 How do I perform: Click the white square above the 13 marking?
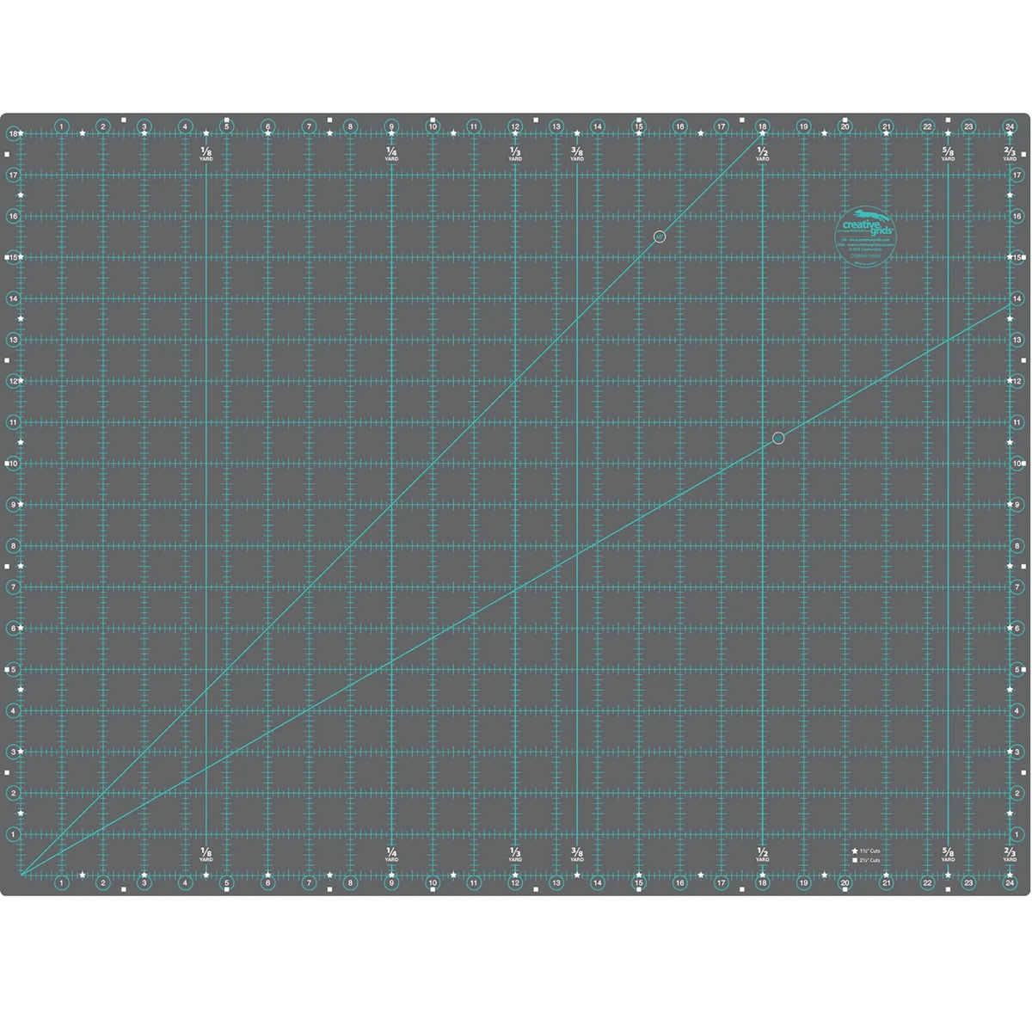click(x=535, y=120)
